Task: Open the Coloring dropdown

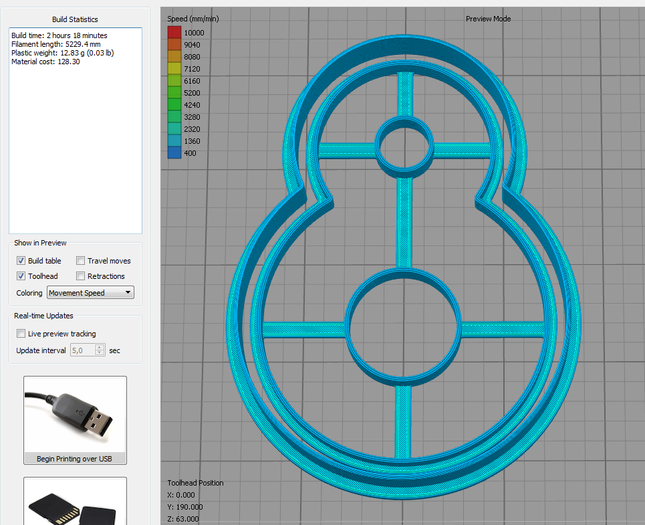Action: 90,292
